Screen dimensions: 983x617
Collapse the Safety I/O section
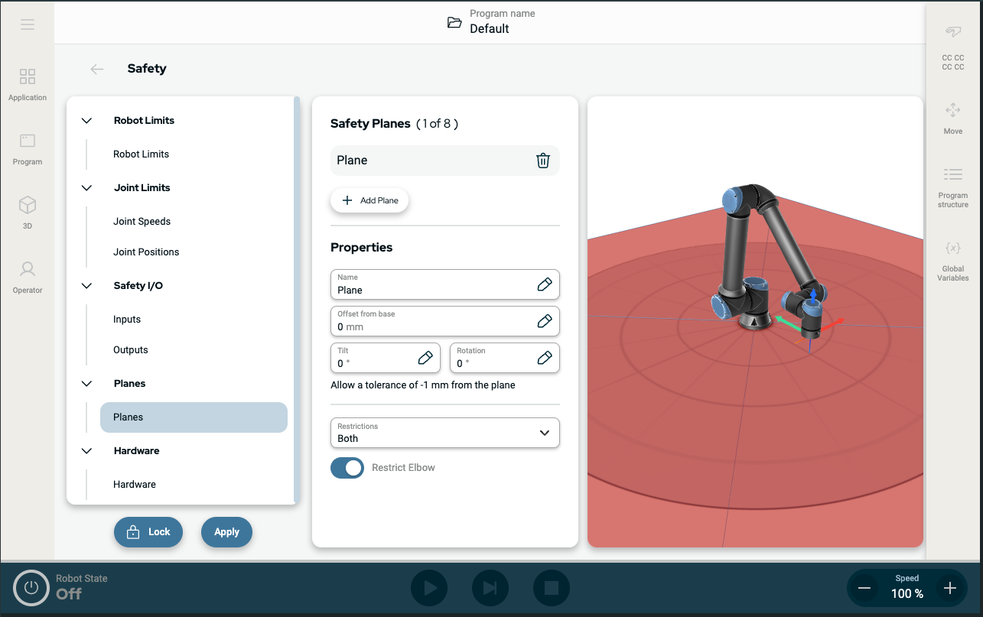tap(86, 286)
